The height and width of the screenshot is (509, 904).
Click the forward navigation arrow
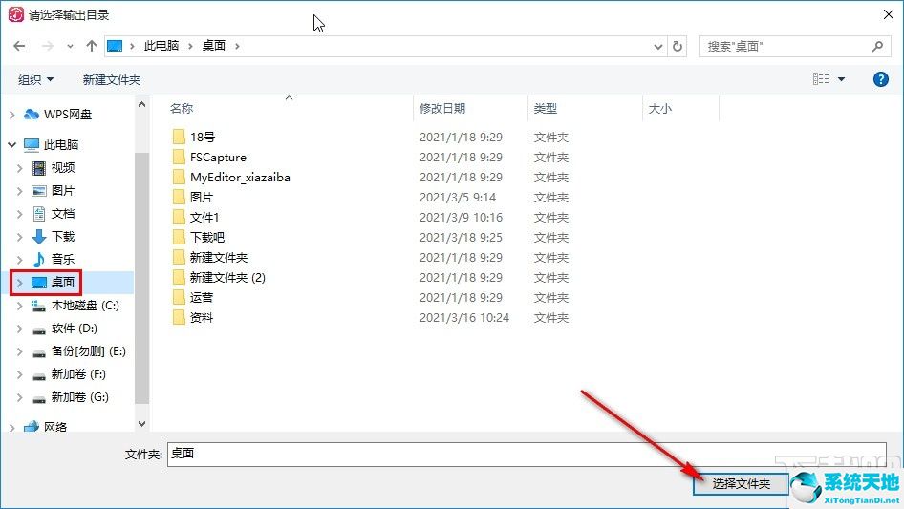pyautogui.click(x=47, y=46)
